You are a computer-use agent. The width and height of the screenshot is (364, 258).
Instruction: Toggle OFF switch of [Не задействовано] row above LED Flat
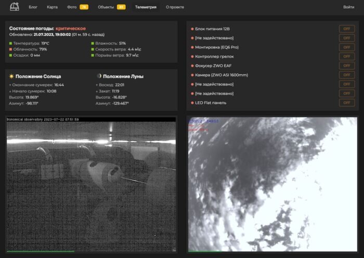click(x=347, y=93)
